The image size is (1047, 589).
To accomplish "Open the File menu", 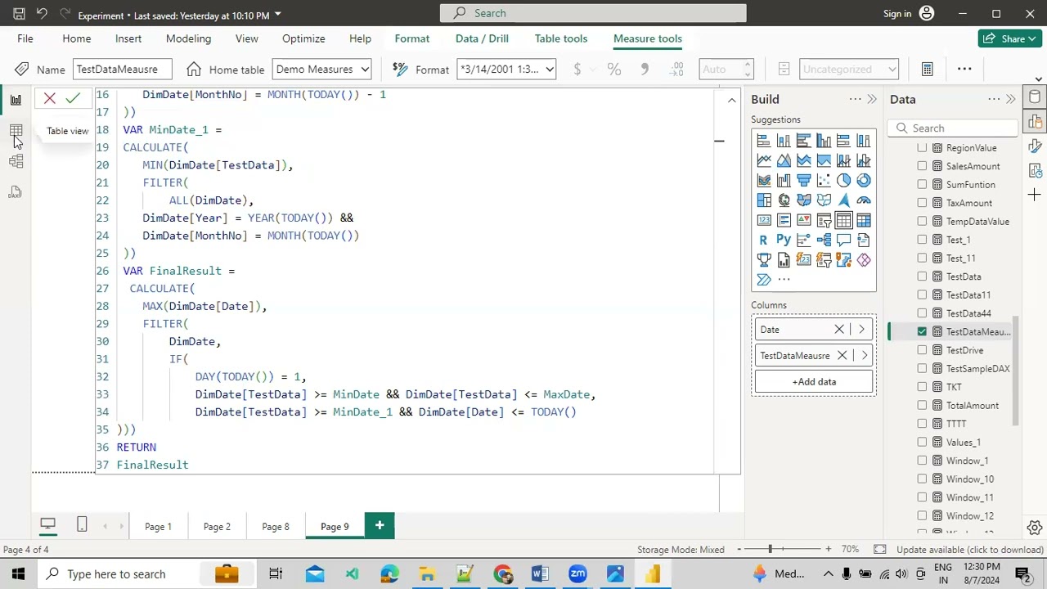I will pyautogui.click(x=25, y=38).
